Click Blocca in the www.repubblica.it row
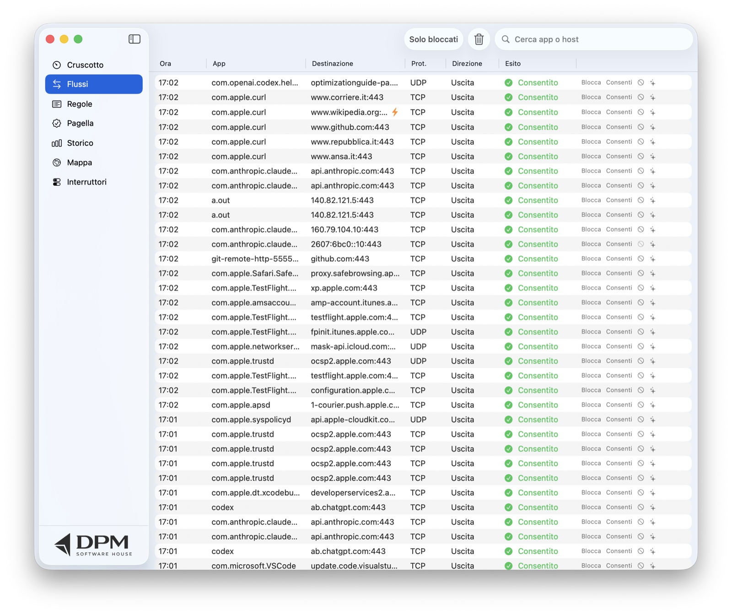The image size is (732, 615). tap(591, 142)
